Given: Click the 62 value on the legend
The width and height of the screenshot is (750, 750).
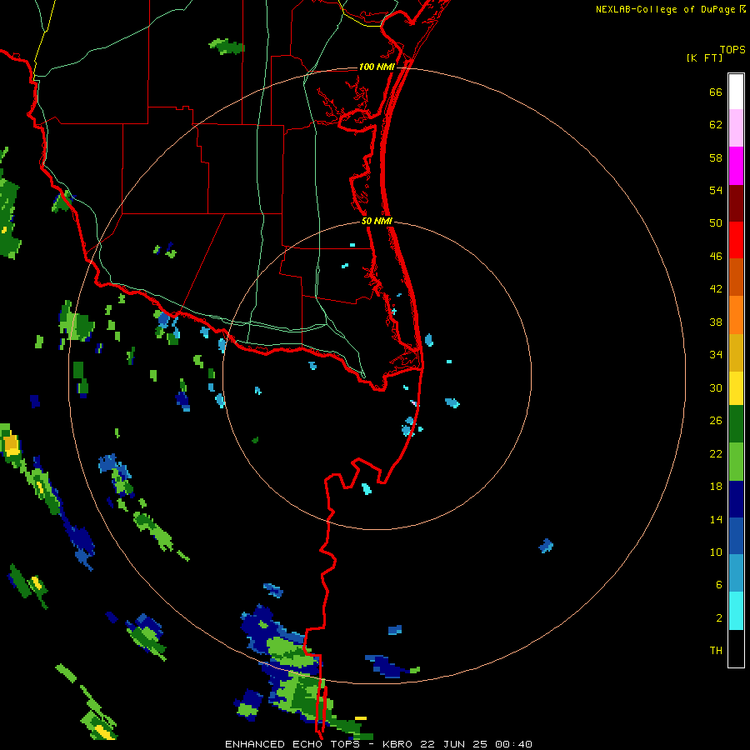Looking at the screenshot, I should [x=716, y=125].
